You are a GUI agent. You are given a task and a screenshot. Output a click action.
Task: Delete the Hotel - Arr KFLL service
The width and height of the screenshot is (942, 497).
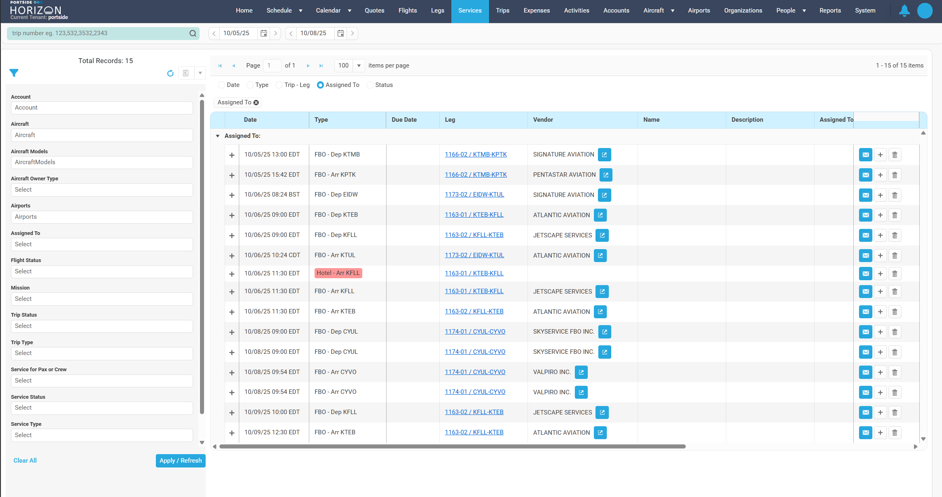click(x=895, y=274)
